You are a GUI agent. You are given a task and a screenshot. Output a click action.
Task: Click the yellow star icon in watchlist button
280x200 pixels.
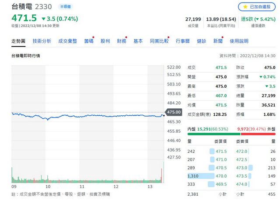245,7
